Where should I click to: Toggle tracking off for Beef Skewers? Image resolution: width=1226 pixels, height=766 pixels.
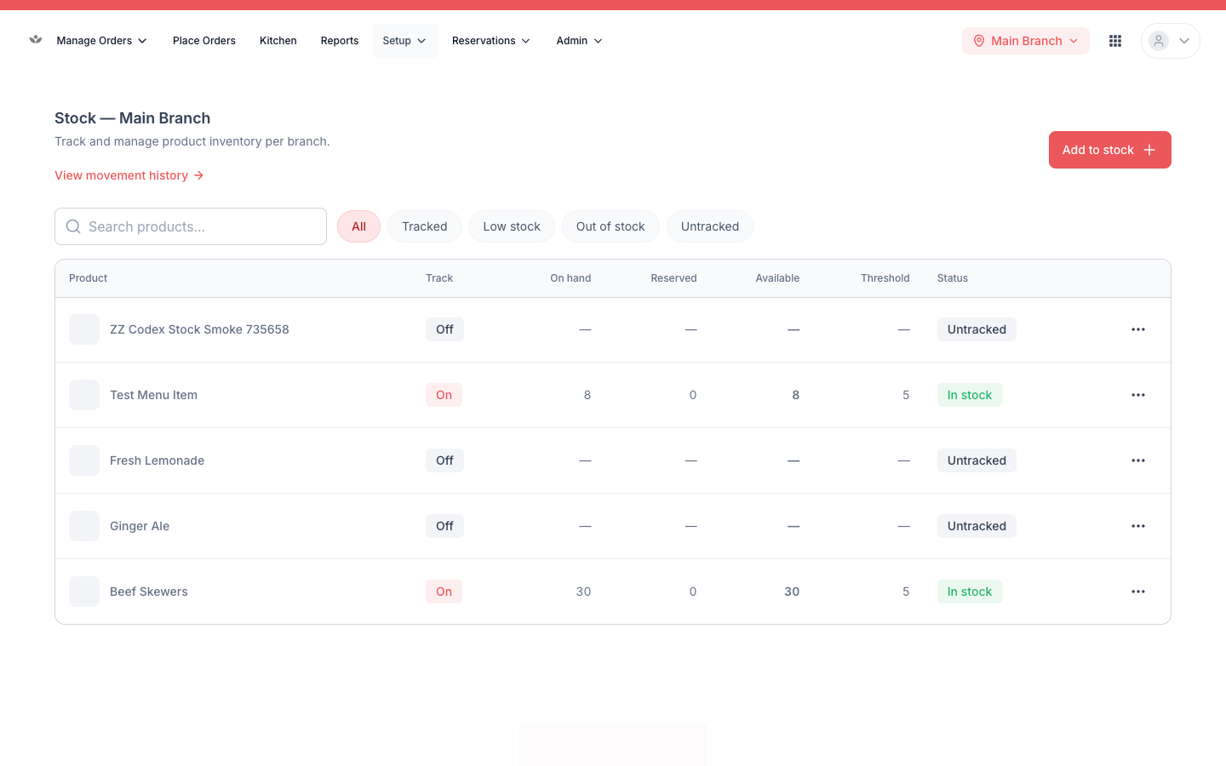click(x=444, y=592)
